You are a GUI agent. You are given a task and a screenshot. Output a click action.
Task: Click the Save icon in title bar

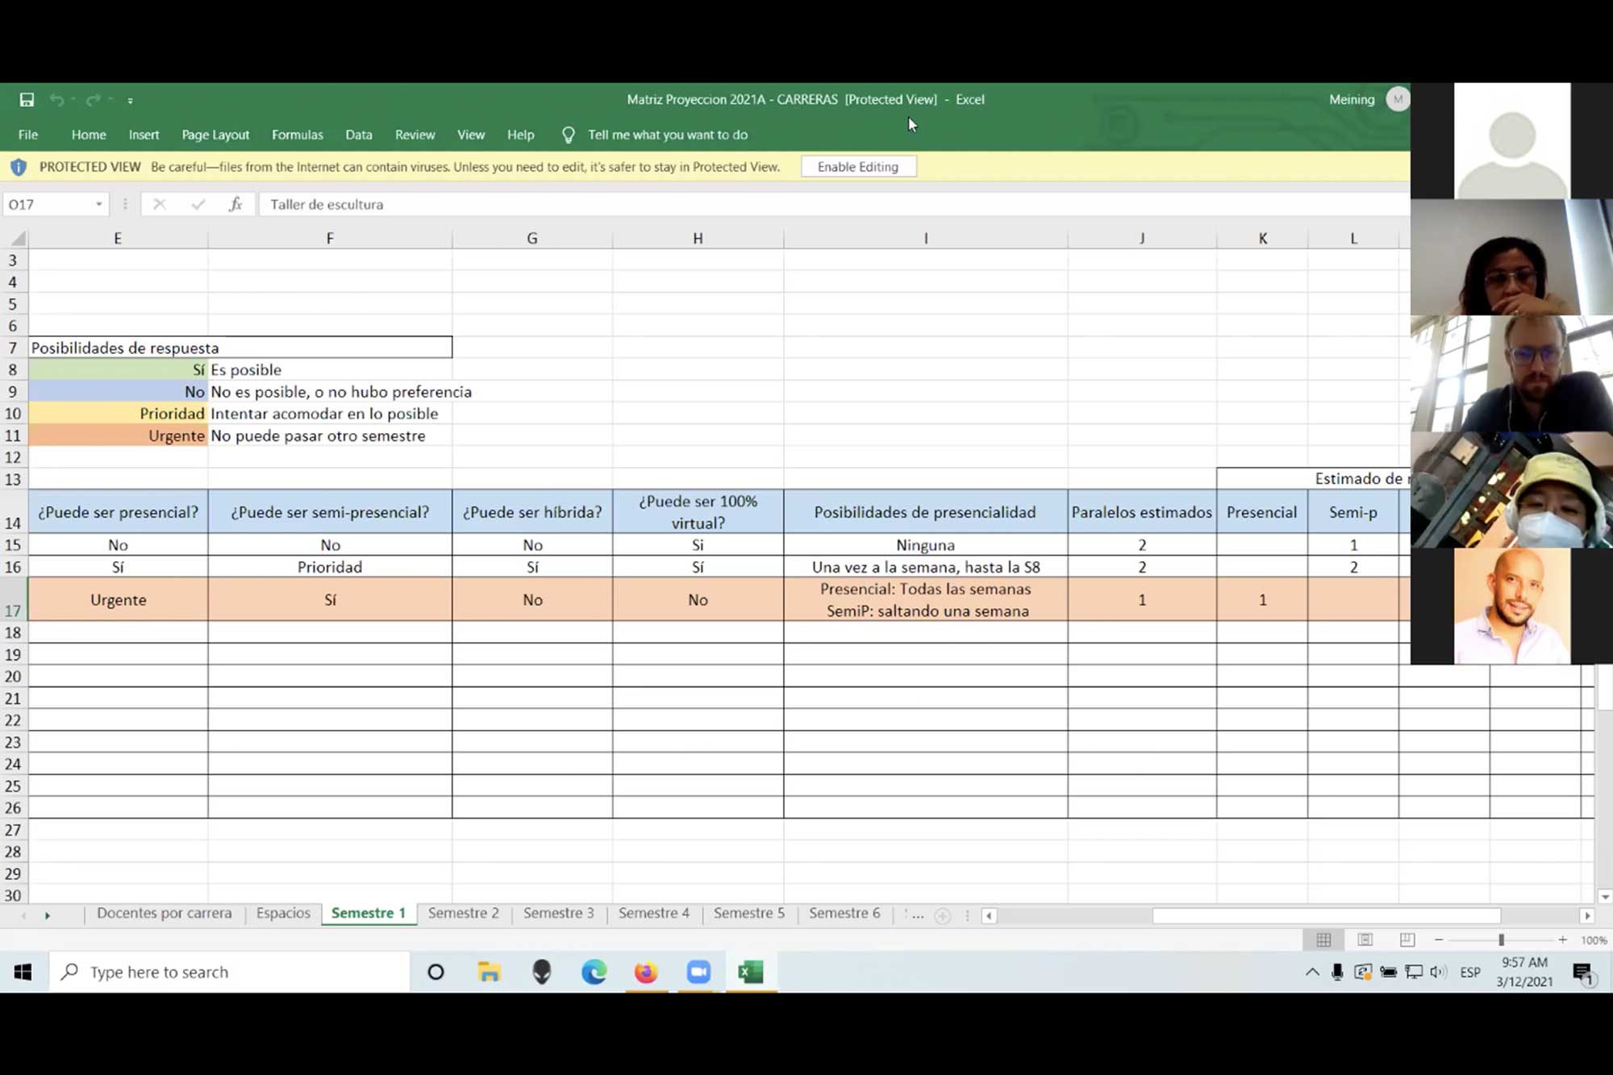(27, 99)
